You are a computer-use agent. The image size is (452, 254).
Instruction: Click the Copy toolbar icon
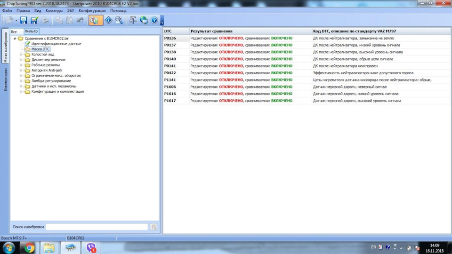pos(59,20)
